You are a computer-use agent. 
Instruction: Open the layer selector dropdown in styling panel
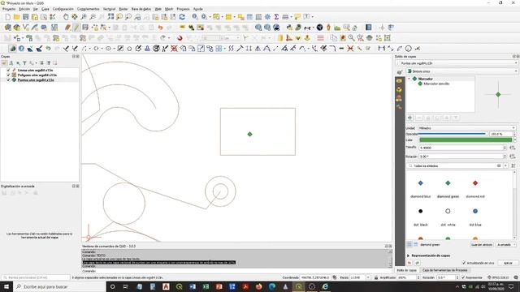[457, 63]
